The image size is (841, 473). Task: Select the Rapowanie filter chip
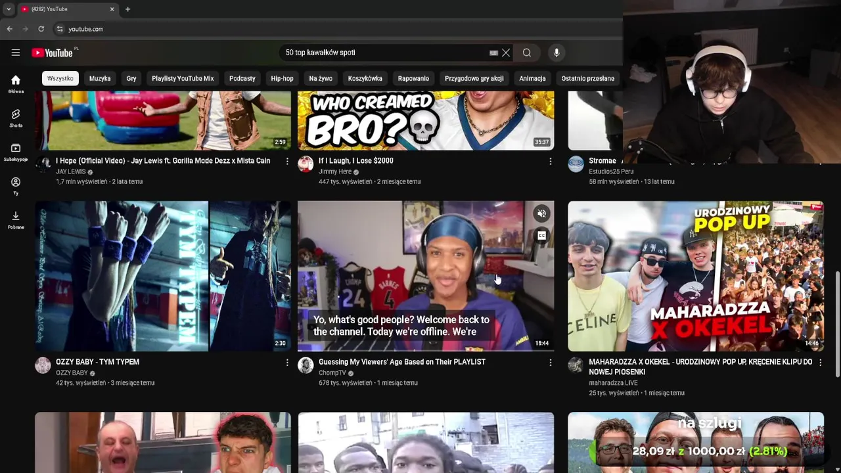(x=413, y=78)
